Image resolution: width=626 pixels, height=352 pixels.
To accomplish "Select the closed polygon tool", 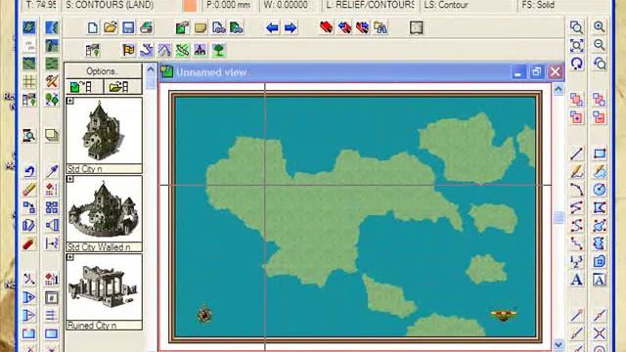I will (599, 207).
